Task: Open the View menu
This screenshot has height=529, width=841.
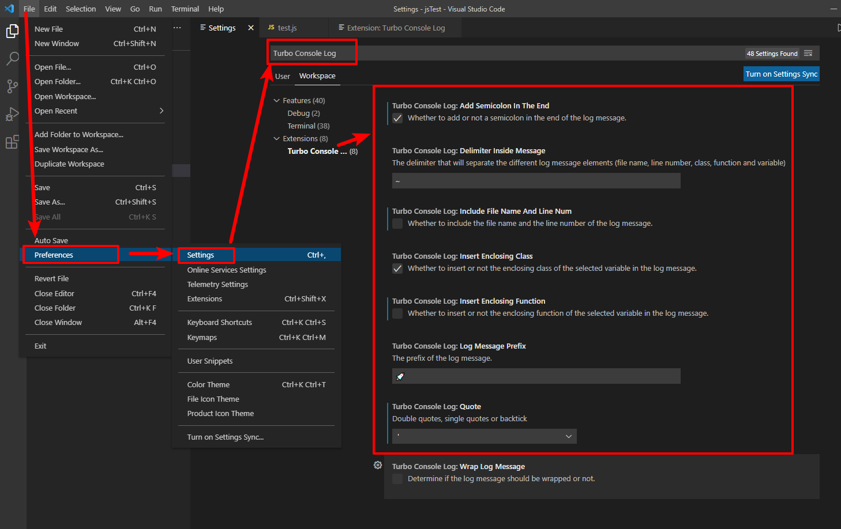Action: [113, 9]
